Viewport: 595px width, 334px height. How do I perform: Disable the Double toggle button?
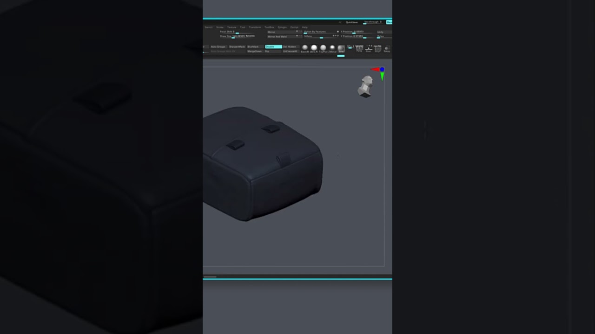tap(273, 47)
